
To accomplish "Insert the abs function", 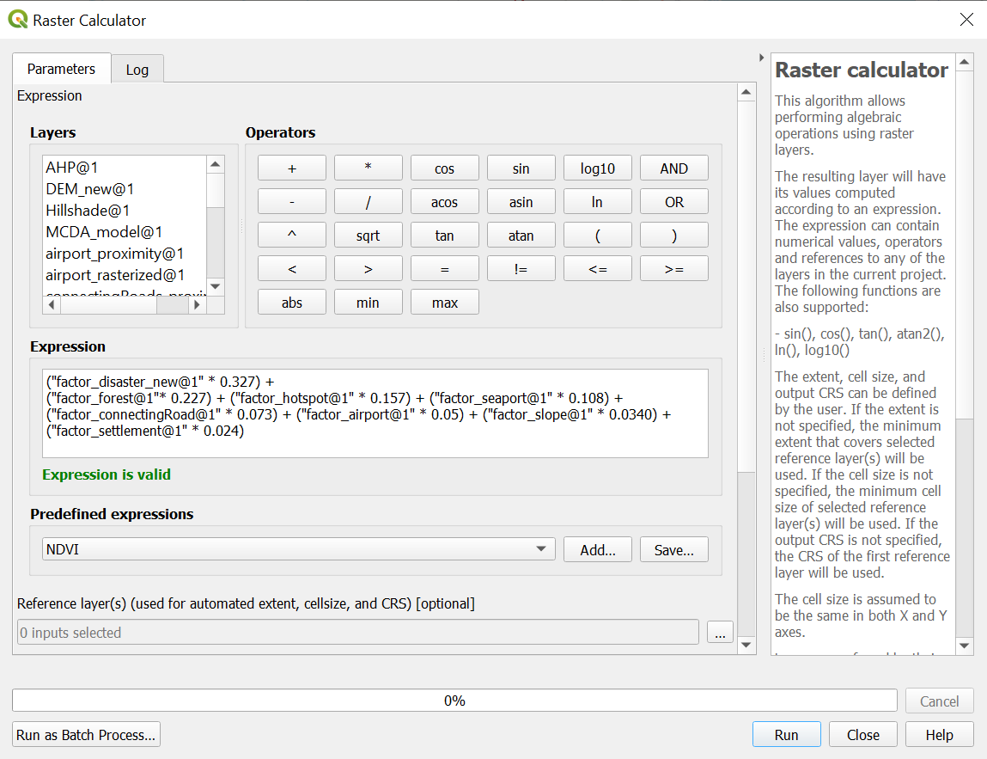I will point(292,303).
